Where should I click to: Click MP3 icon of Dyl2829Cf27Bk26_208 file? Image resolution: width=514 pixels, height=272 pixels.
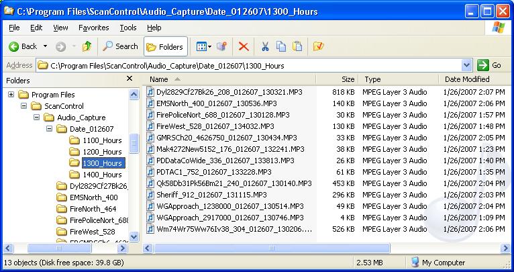point(150,92)
